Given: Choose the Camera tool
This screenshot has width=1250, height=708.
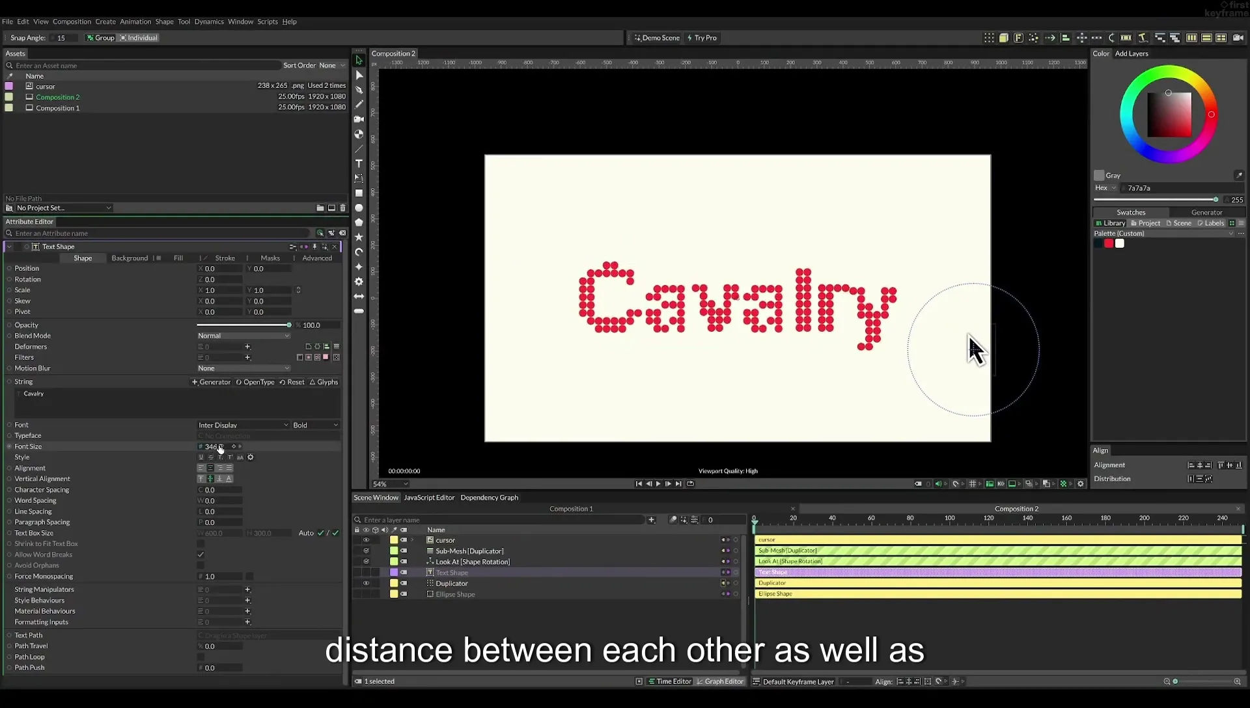Looking at the screenshot, I should [359, 119].
